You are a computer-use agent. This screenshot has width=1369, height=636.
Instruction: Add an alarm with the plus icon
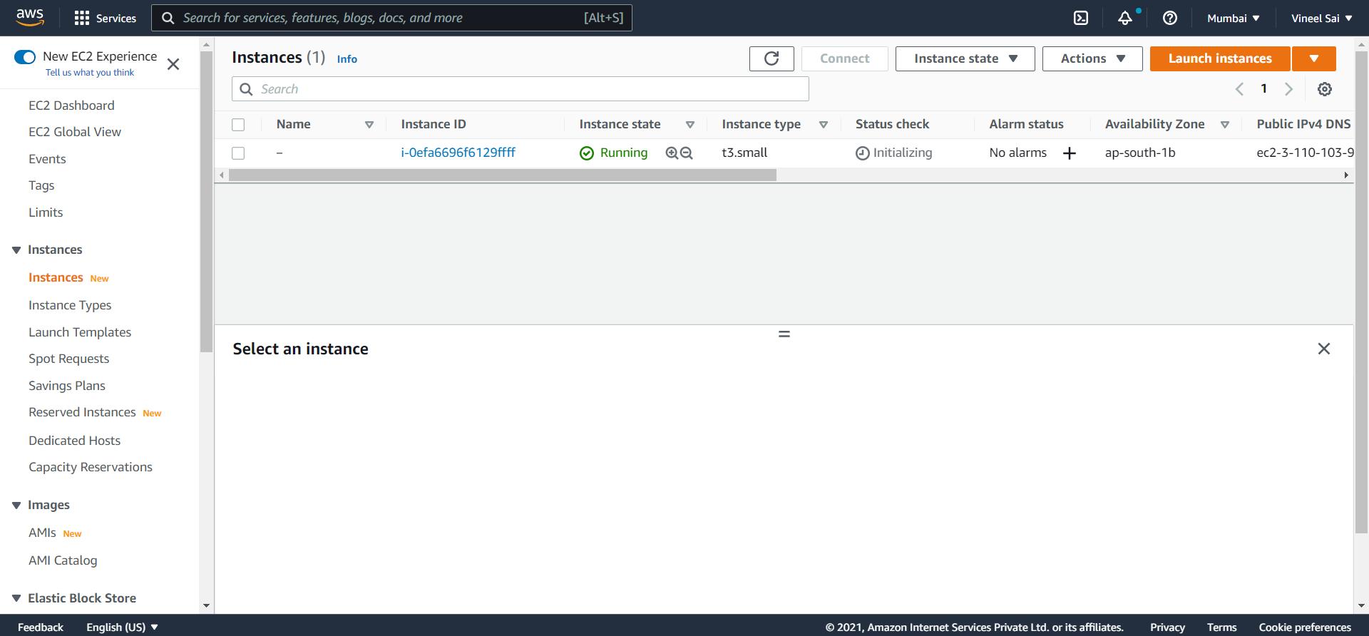[x=1070, y=153]
